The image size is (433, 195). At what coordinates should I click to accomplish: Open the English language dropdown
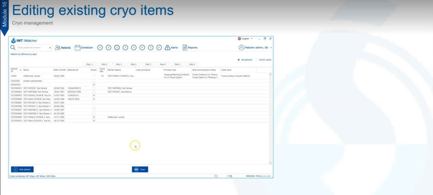(x=245, y=39)
